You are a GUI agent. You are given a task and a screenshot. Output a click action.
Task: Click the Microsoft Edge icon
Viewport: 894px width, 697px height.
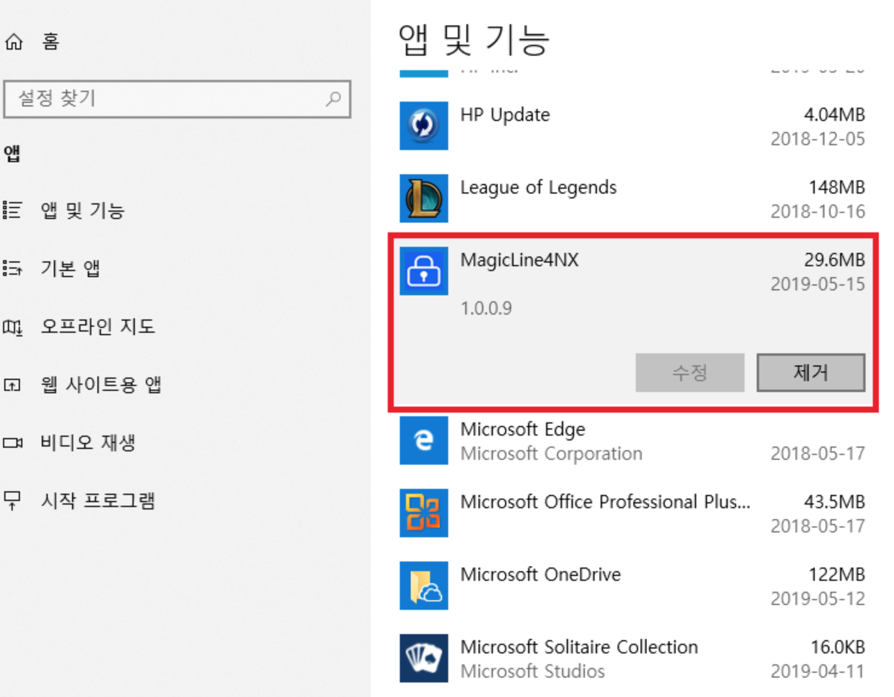point(423,440)
